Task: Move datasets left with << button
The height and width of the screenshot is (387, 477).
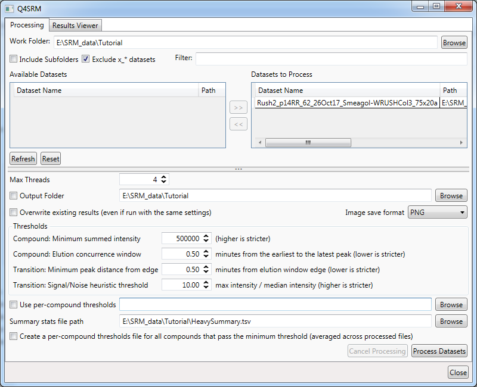Action: coord(238,124)
